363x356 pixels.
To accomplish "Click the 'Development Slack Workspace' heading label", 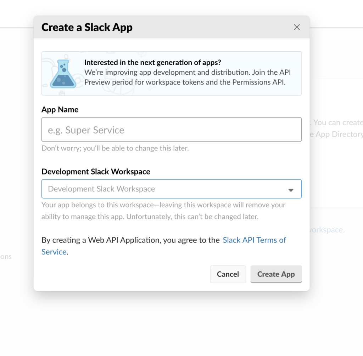I will (96, 172).
